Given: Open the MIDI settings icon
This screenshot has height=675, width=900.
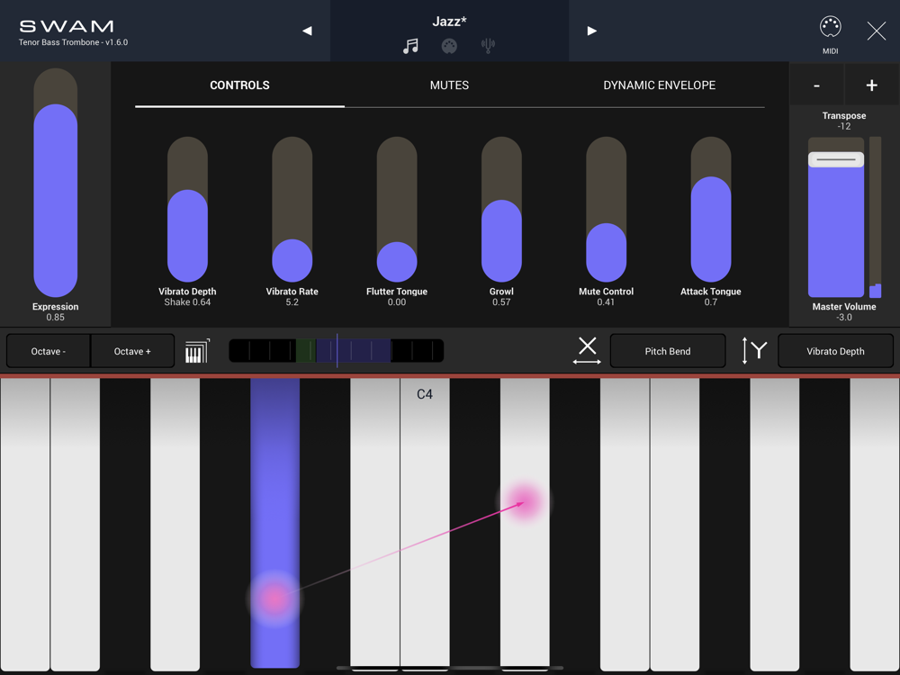Looking at the screenshot, I should point(830,27).
